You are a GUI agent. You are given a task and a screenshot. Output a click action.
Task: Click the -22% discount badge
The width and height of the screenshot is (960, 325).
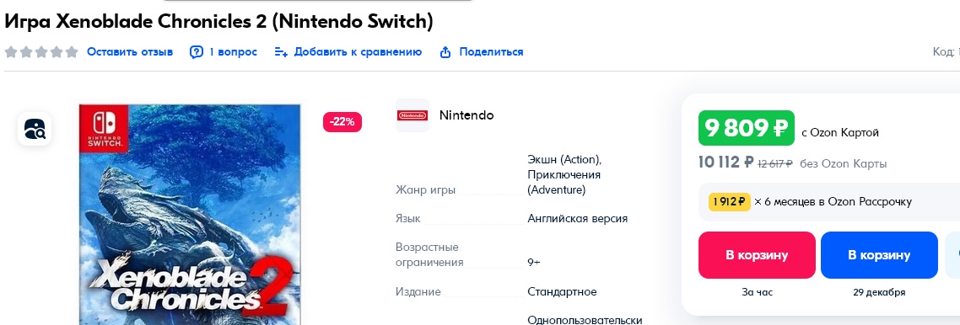(342, 121)
